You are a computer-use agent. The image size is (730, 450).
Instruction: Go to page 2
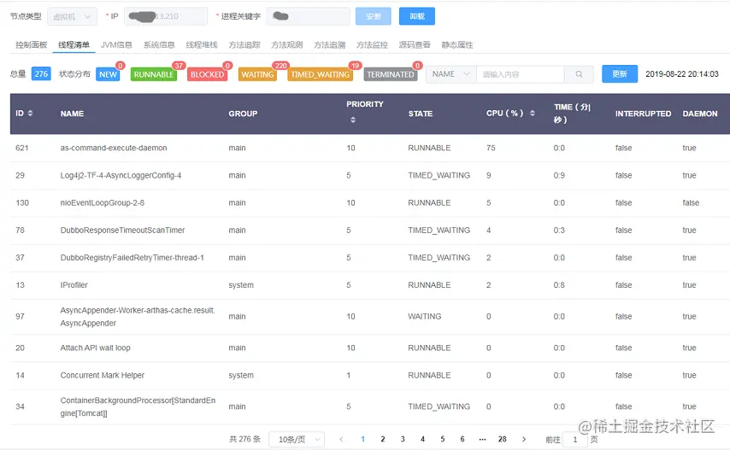[383, 439]
